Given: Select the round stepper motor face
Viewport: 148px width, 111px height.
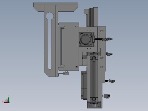Looking at the screenshot, I should [x=85, y=39].
